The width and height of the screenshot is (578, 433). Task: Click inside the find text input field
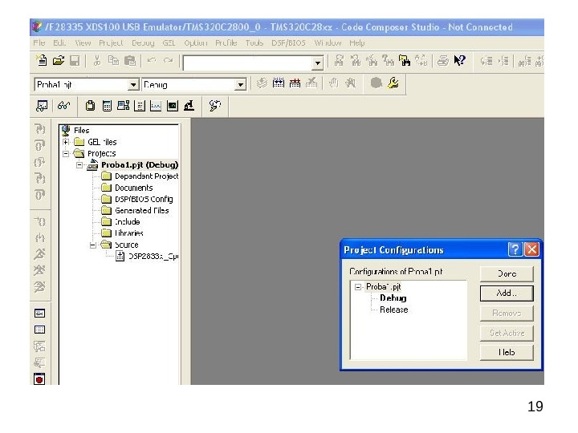click(x=248, y=63)
